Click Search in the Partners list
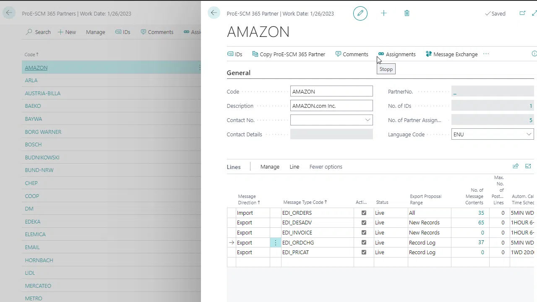Viewport: 537px width, 302px height. (38, 32)
